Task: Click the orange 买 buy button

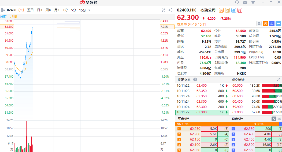Action: point(265,23)
